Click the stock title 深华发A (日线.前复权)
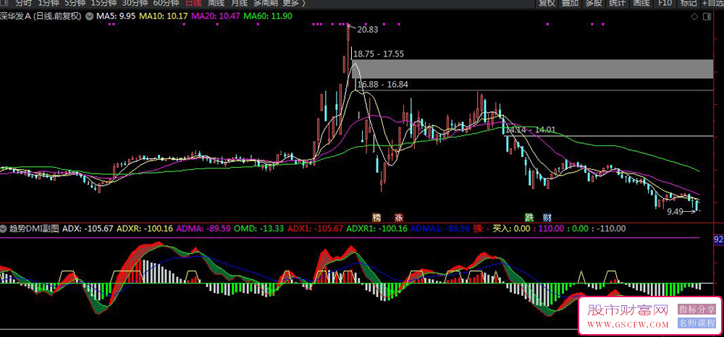Screen dimensions: 724x337 coord(41,16)
